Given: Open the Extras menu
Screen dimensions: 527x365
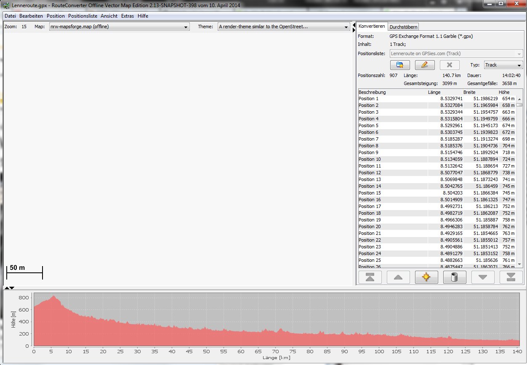Looking at the screenshot, I should click(x=127, y=16).
